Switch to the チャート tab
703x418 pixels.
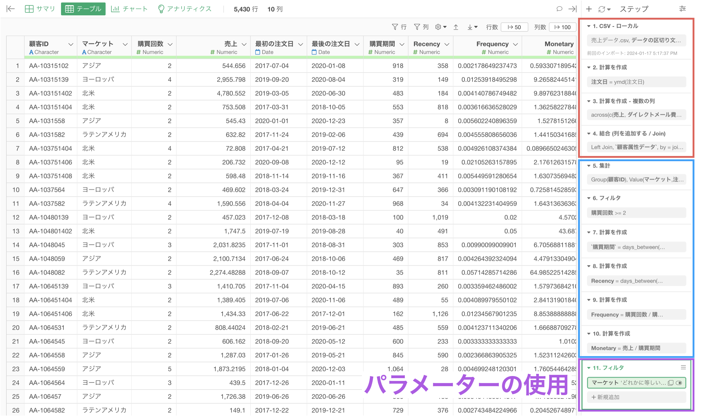pyautogui.click(x=129, y=9)
